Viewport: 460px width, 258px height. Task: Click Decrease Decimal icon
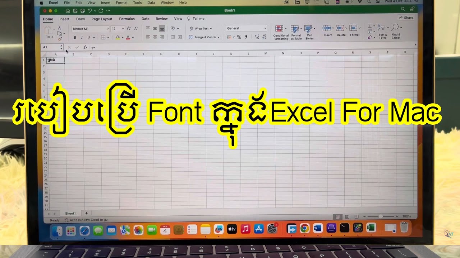coord(264,37)
